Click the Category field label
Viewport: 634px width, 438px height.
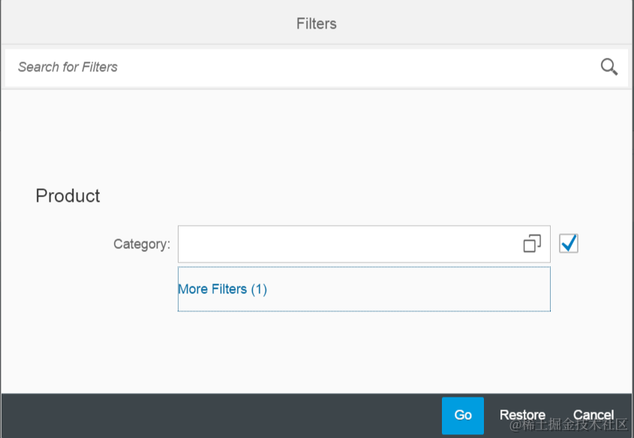click(142, 244)
